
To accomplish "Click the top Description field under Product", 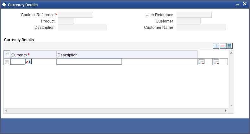I will [82, 28].
